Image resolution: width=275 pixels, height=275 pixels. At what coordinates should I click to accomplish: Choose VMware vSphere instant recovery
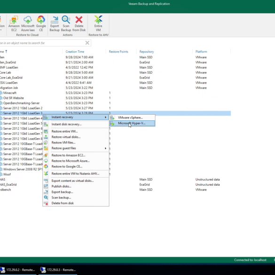(133, 118)
